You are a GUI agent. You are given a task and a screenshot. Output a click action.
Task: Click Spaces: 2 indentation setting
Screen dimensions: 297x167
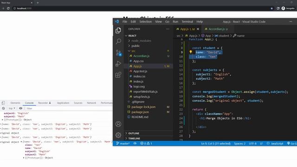tap(239, 143)
